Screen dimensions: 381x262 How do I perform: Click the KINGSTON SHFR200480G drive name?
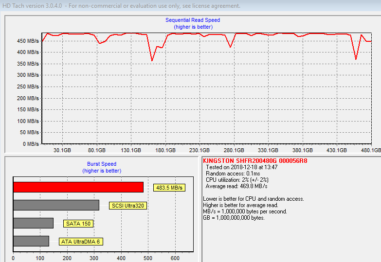[255, 161]
